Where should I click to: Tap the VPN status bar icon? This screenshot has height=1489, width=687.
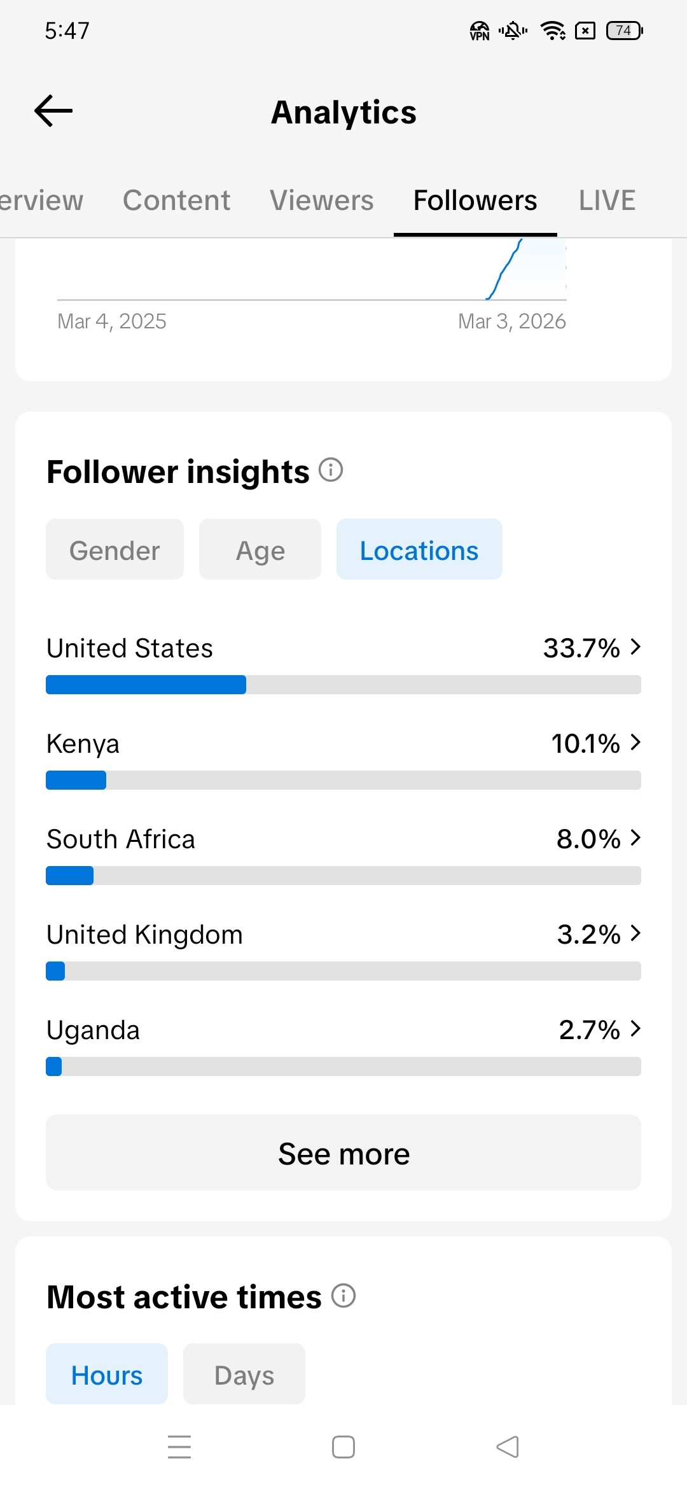point(479,31)
